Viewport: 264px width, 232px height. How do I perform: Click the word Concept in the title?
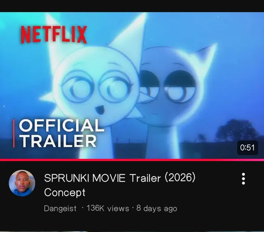65,193
